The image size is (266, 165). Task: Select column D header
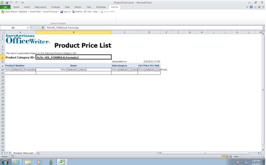click(149, 32)
